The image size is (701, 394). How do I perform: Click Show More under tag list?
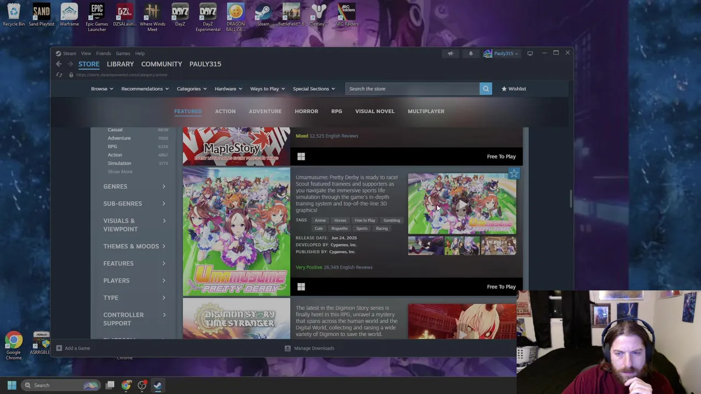click(120, 172)
